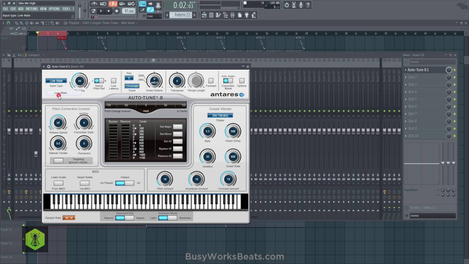Open the TOOLS menu
Screen dimensions: 469x264
tap(66, 9)
